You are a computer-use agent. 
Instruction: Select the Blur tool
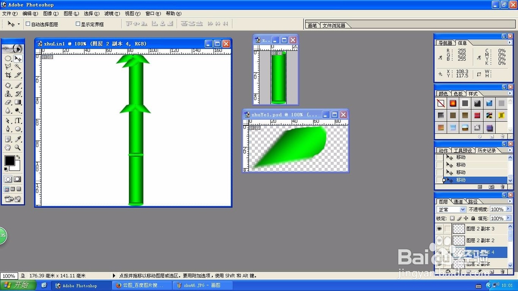point(8,110)
